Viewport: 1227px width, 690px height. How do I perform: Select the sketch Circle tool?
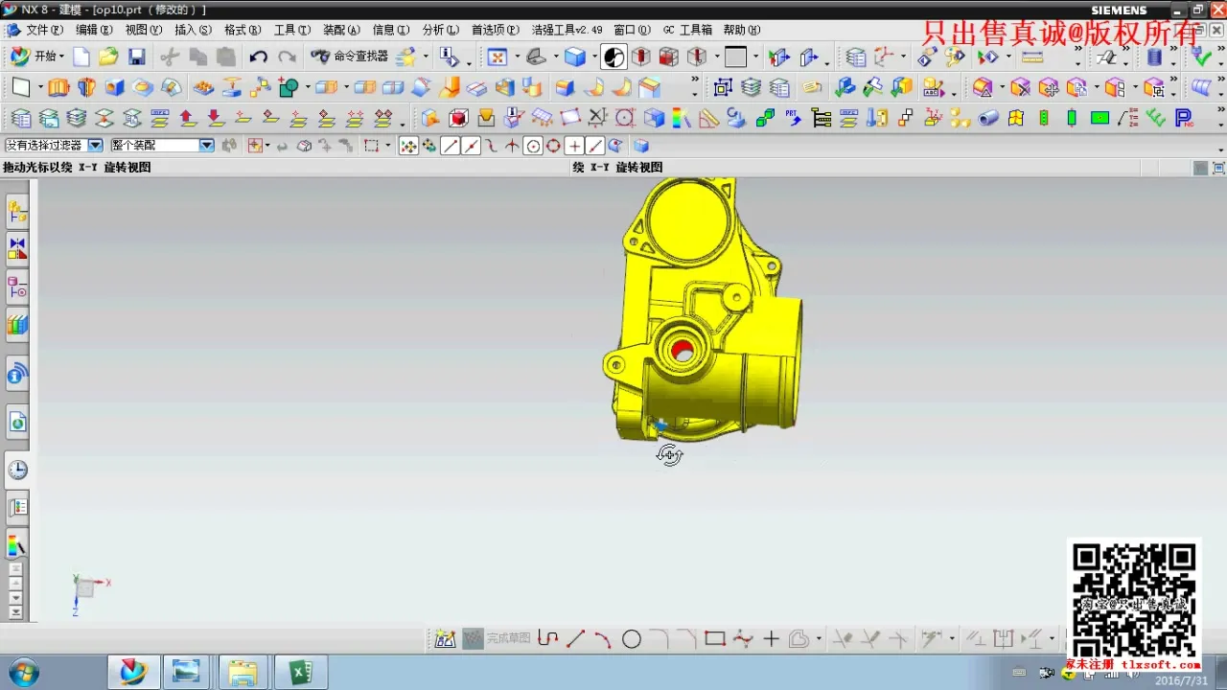click(x=631, y=639)
